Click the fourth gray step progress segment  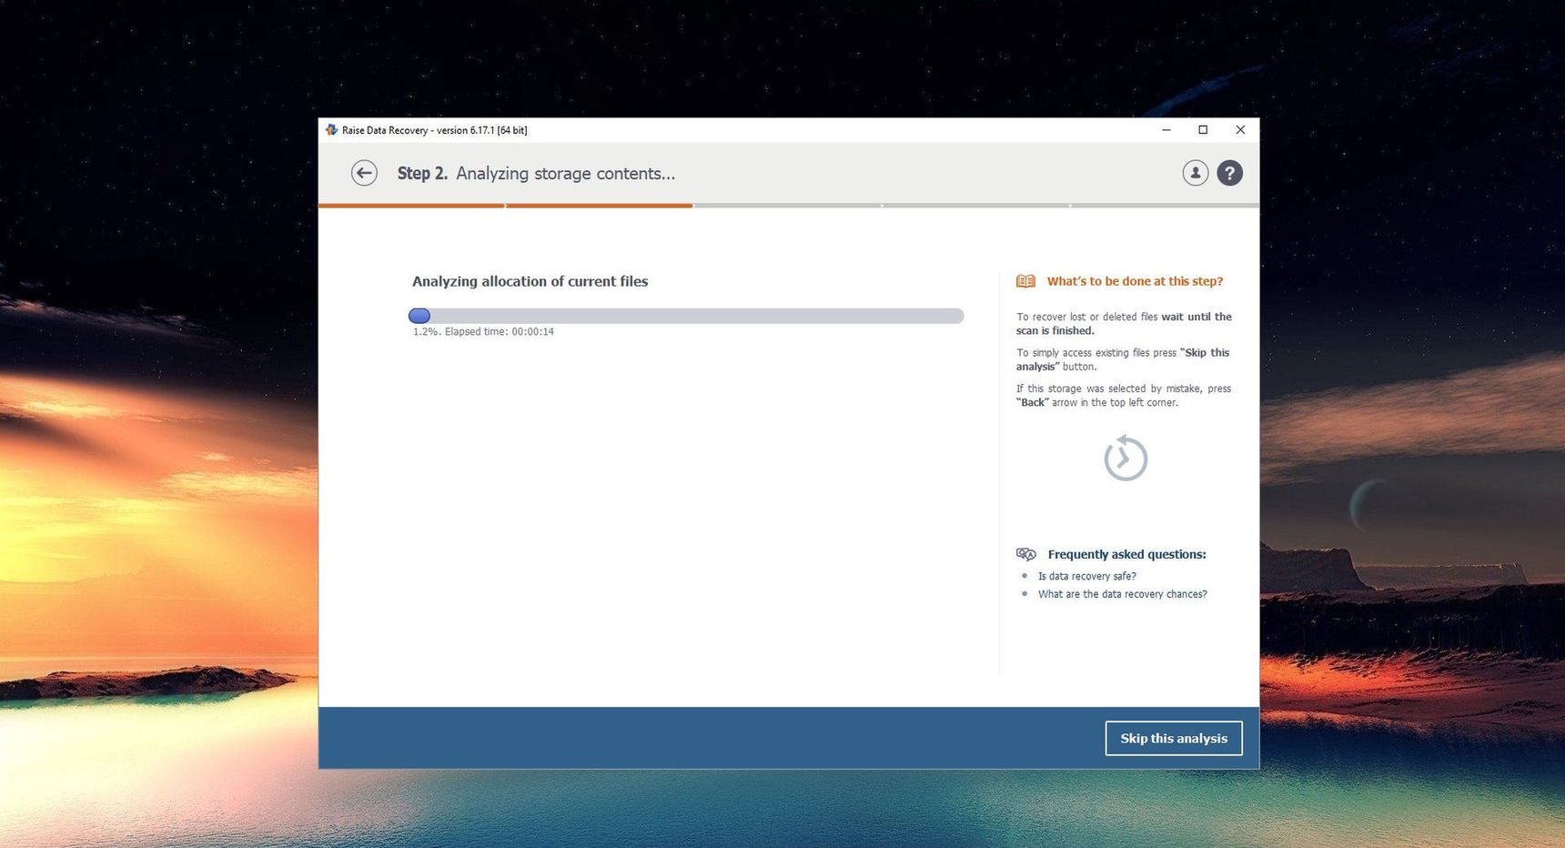976,206
